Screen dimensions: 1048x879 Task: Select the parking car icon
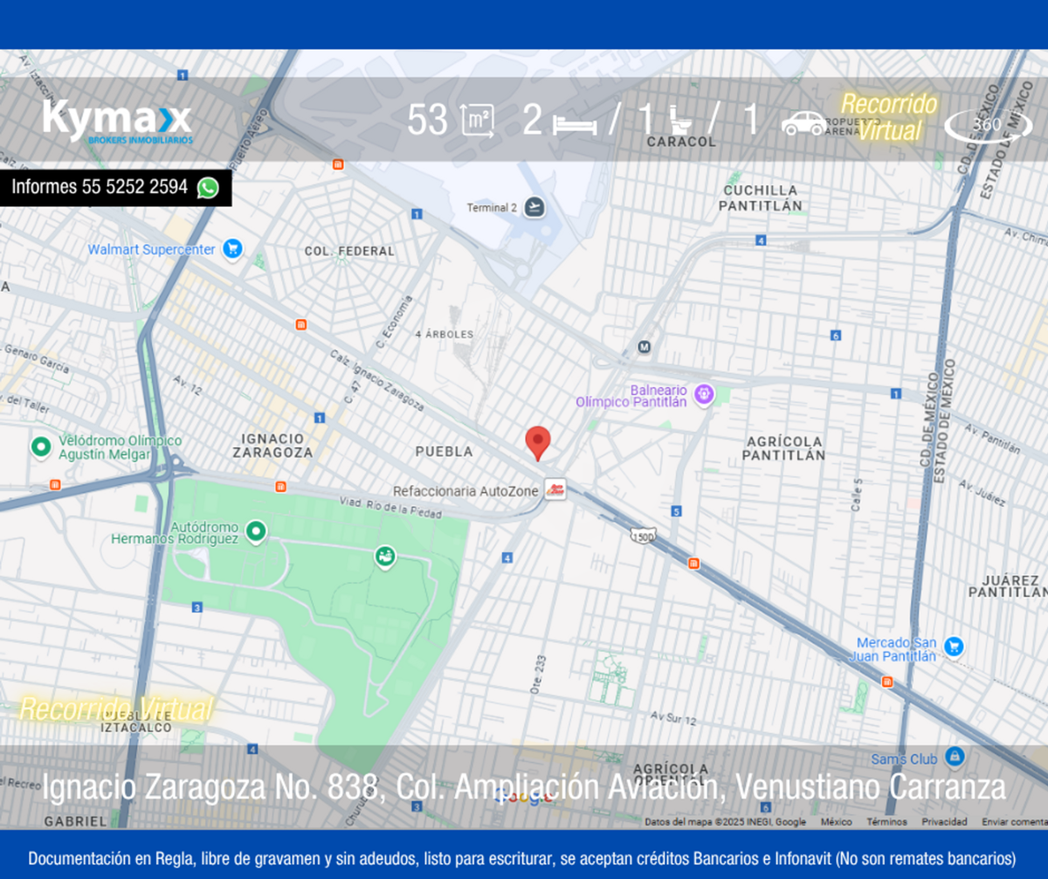click(x=803, y=123)
